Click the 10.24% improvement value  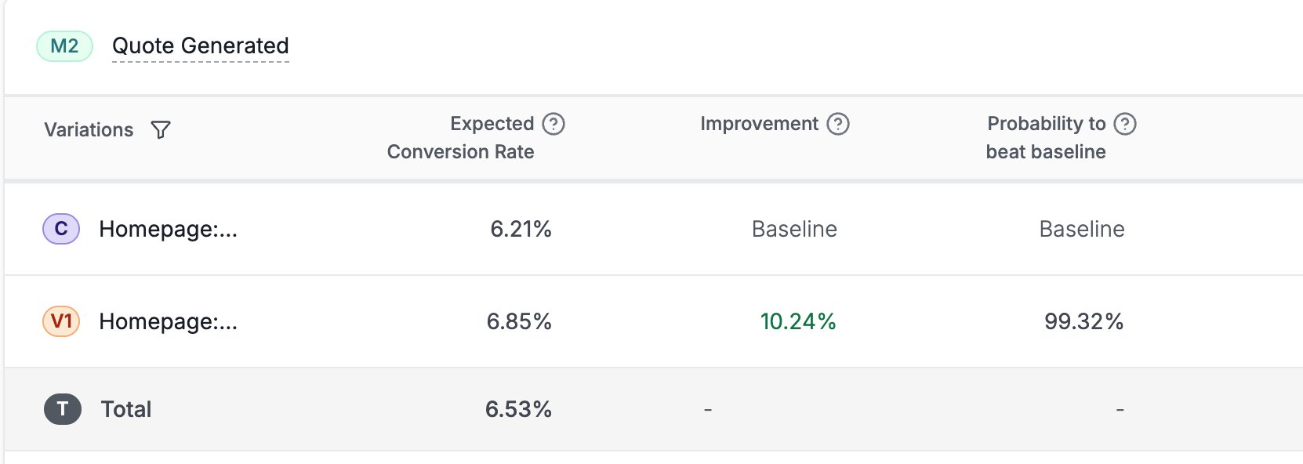click(x=798, y=321)
